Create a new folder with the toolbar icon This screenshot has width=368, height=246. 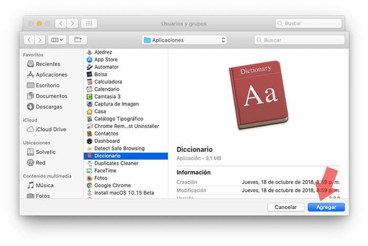click(78, 40)
